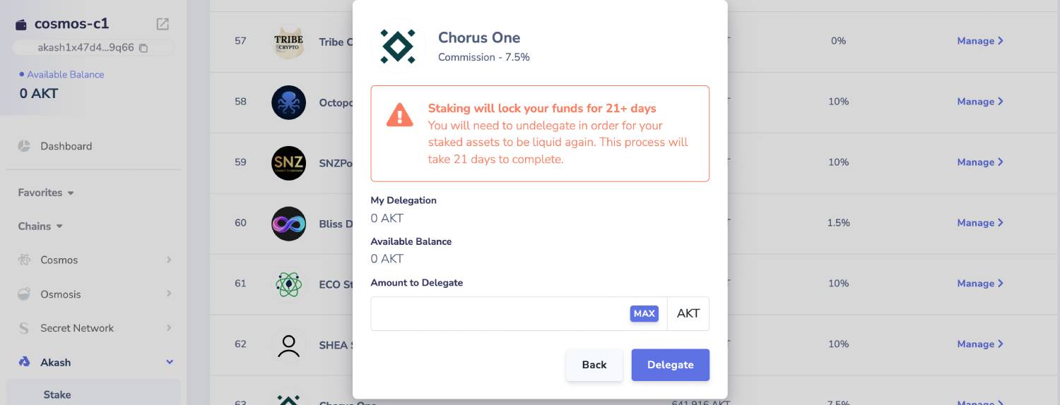1060x405 pixels.
Task: Copy the akash wallet address icon
Action: tap(143, 48)
